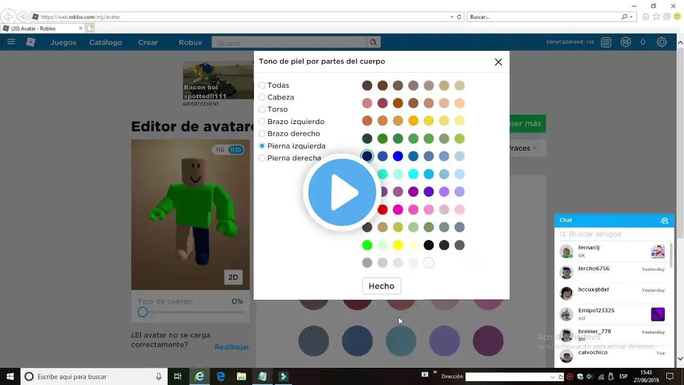Open the Catálogo menu
The height and width of the screenshot is (385, 684).
pos(105,42)
